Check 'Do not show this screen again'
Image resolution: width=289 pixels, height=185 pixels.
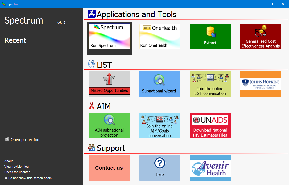[6, 178]
